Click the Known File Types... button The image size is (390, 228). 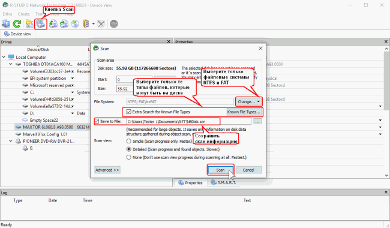(244, 112)
